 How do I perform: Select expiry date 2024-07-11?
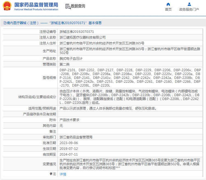tap(69, 155)
